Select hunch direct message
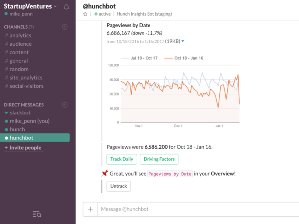 [17, 129]
